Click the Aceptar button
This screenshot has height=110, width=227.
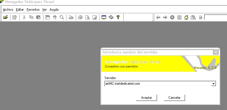click(146, 98)
